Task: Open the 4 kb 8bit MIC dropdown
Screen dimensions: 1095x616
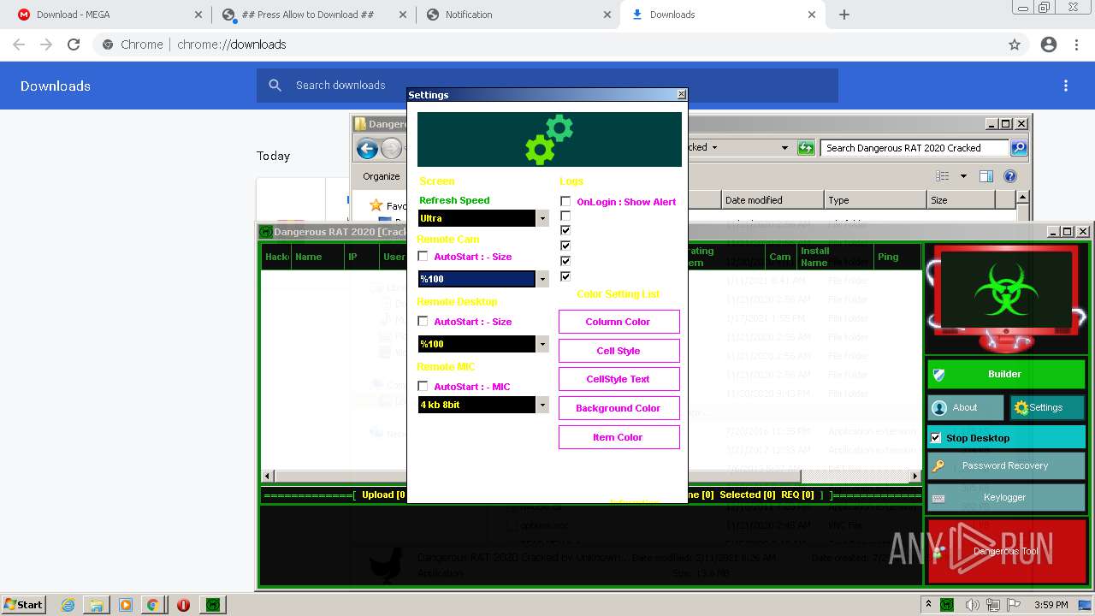Action: [542, 405]
